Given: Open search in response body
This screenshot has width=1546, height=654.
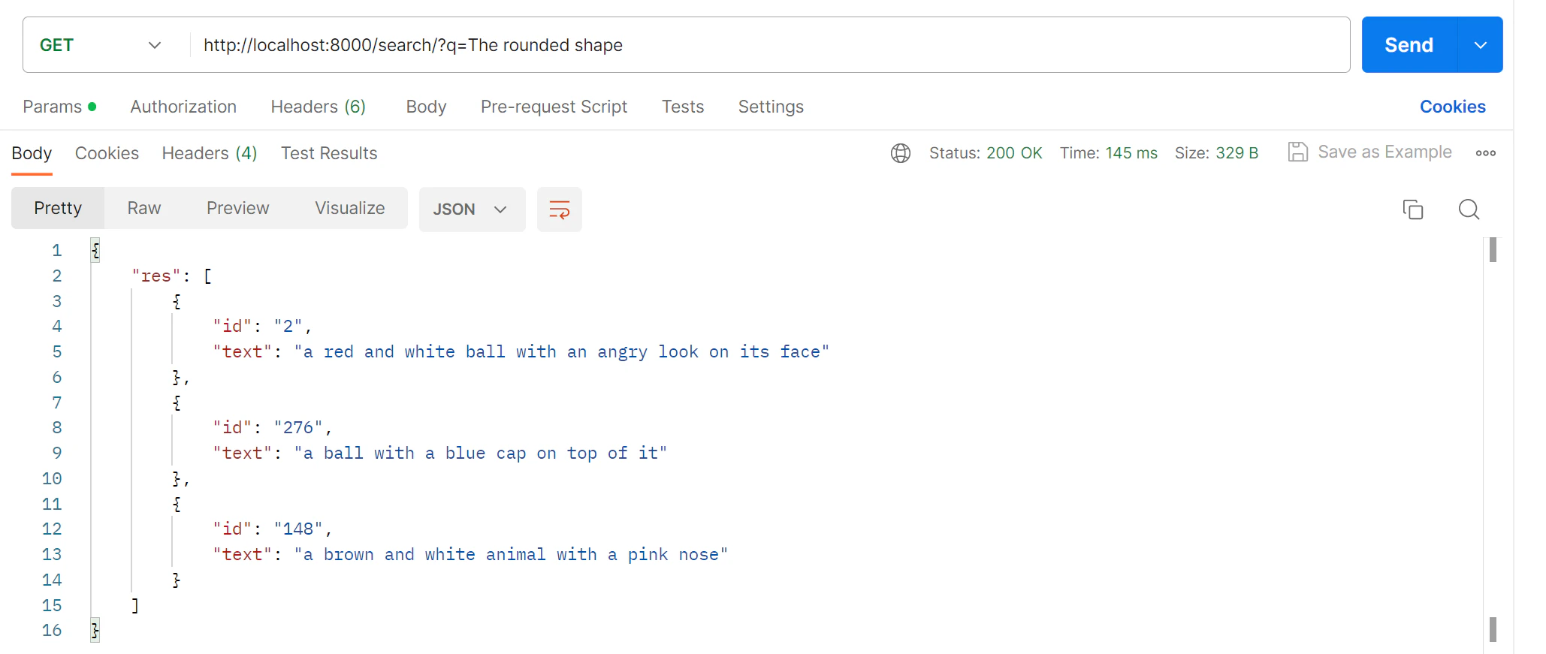Looking at the screenshot, I should click(x=1469, y=209).
